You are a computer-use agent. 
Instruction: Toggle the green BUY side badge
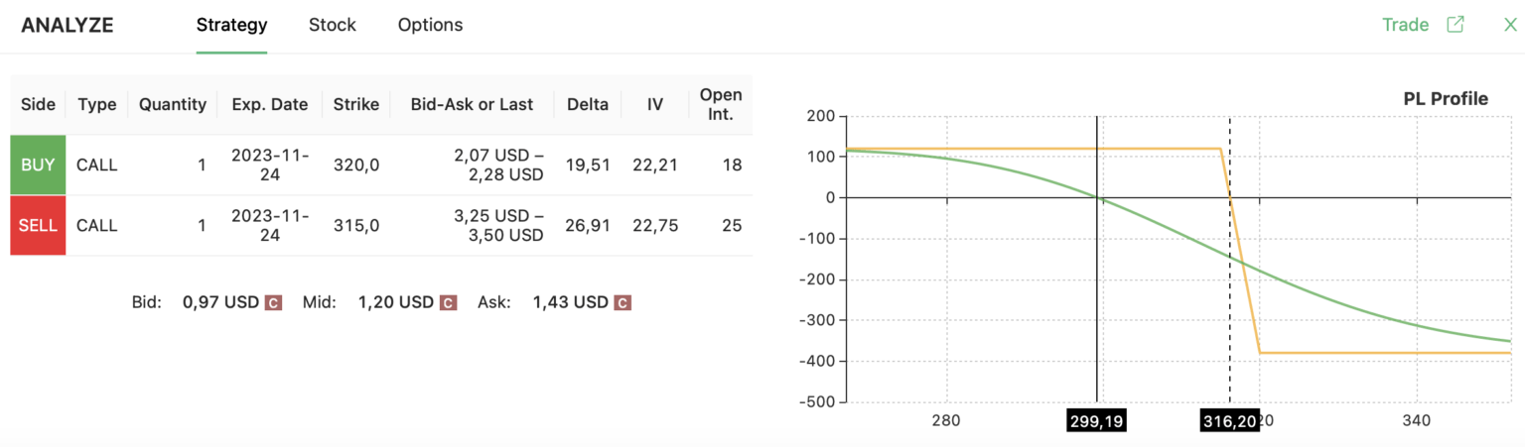tap(38, 165)
